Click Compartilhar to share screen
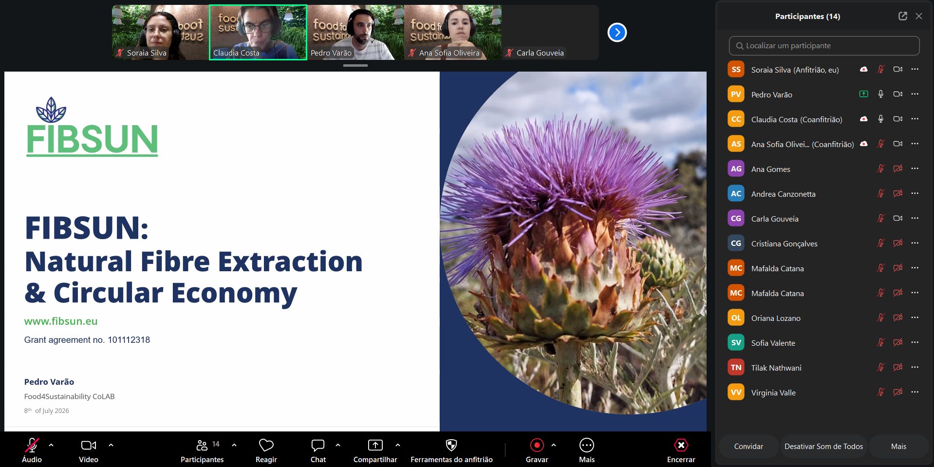 (x=375, y=450)
